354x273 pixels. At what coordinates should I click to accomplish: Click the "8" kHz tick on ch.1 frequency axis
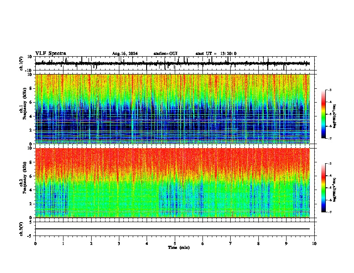tap(32, 88)
